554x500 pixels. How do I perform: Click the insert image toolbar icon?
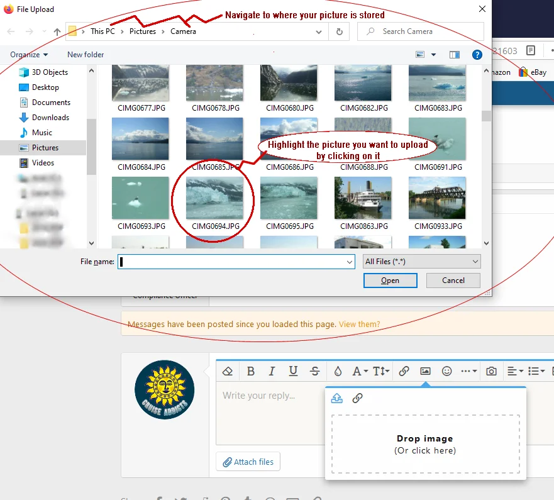(x=425, y=371)
